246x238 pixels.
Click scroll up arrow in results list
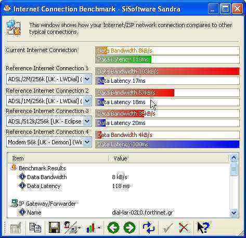(x=234, y=158)
